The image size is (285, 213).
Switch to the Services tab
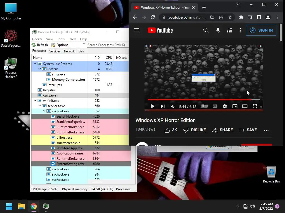tap(55, 51)
